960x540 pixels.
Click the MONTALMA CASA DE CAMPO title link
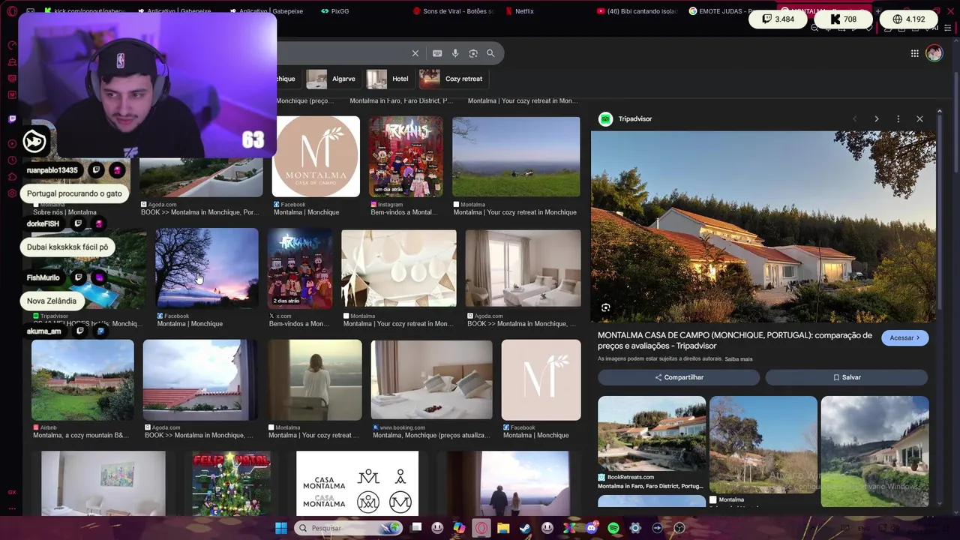pos(735,340)
